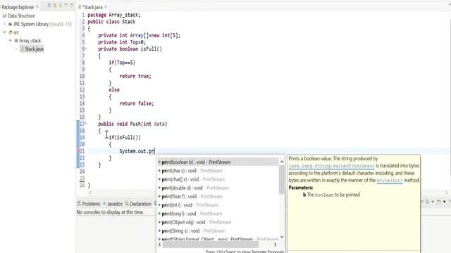Viewport: 451px width, 253px height.
Task: Click editor horizontal scroll-left arrow
Action: [x=90, y=193]
